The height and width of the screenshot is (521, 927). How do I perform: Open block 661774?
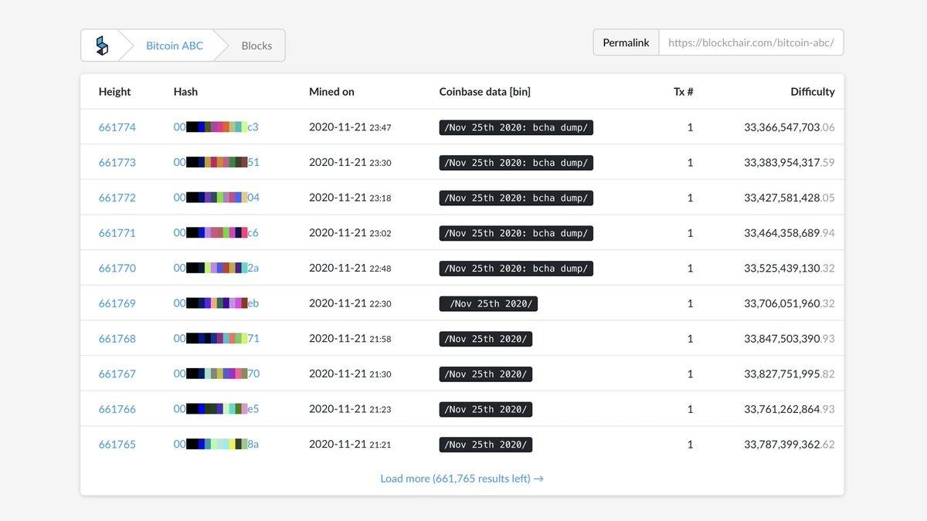(x=117, y=127)
